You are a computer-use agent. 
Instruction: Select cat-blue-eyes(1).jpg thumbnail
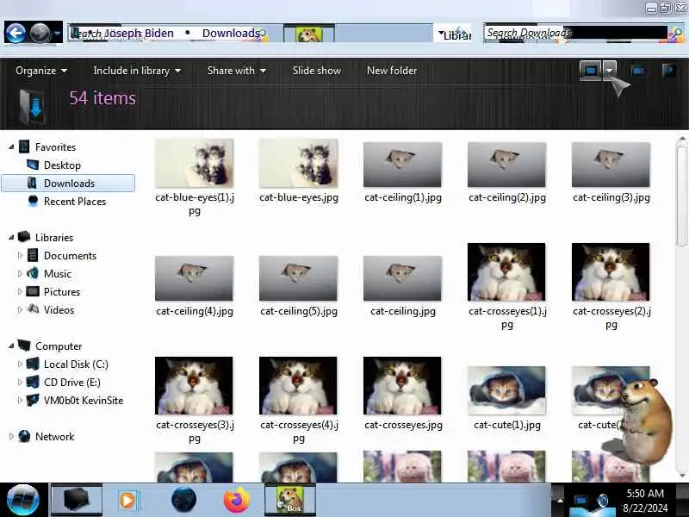click(195, 164)
